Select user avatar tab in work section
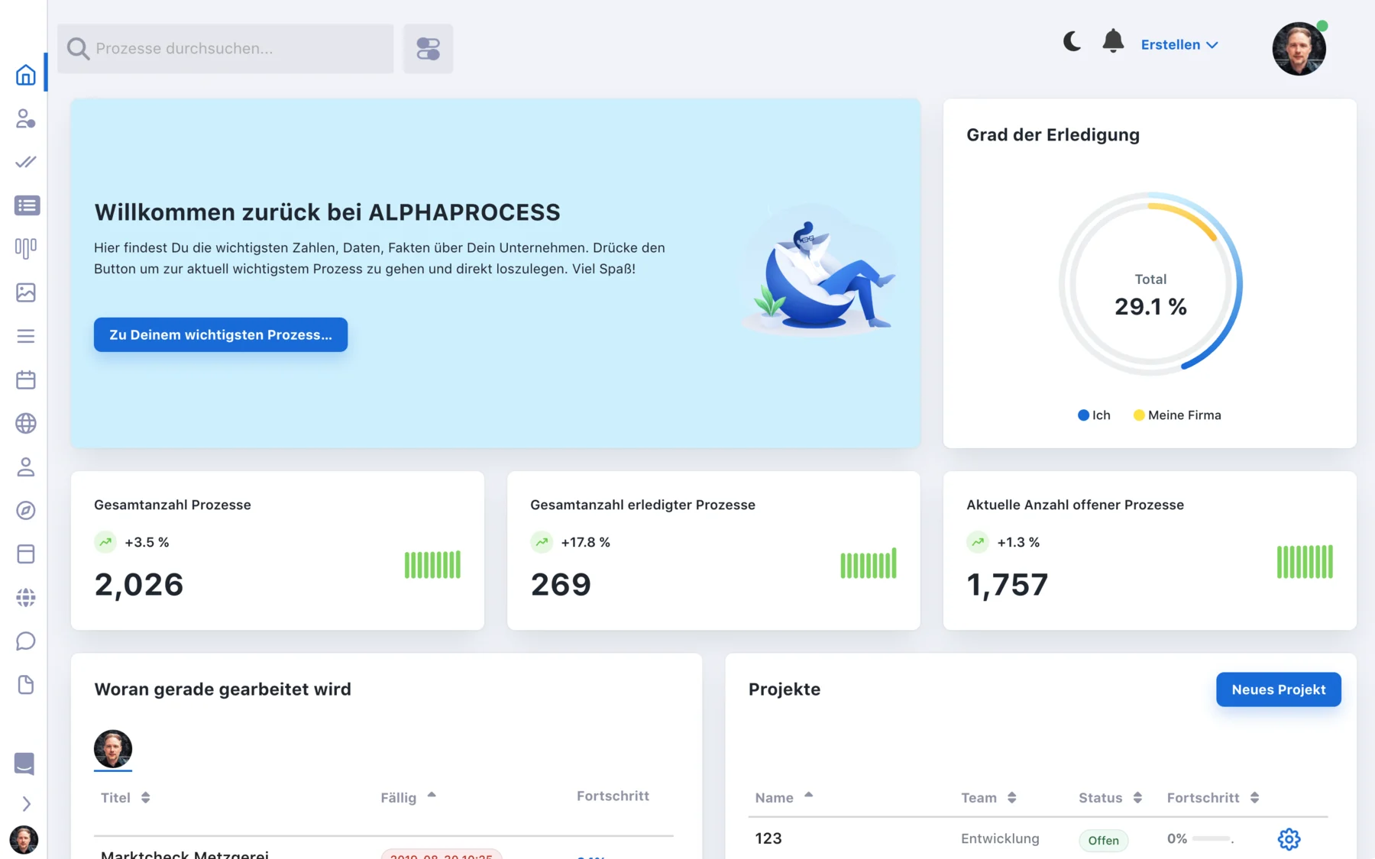 113,749
